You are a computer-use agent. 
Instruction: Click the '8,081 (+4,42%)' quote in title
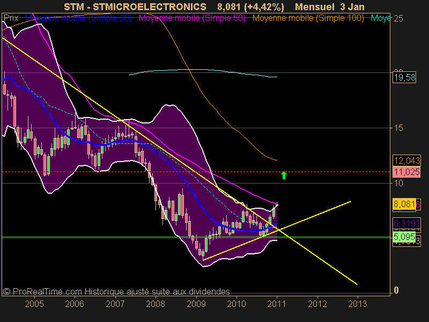250,7
